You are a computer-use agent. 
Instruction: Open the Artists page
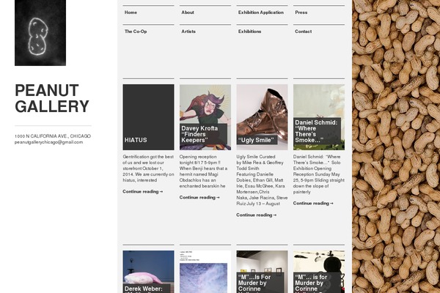(x=188, y=31)
